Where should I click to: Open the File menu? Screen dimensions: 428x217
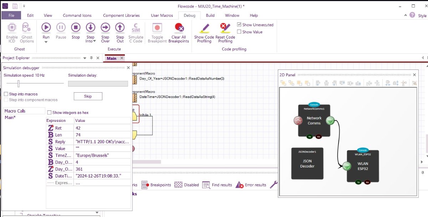point(11,15)
